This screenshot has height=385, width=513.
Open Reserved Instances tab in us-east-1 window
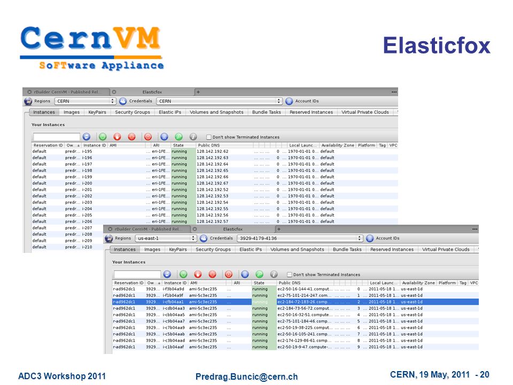(x=392, y=249)
